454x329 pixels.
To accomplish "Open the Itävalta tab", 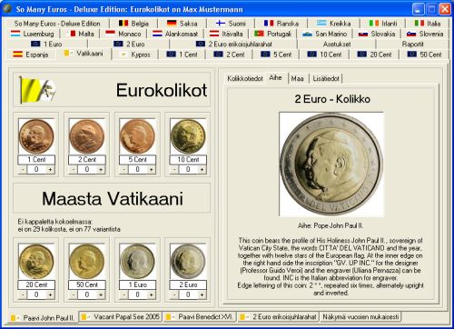I will 226,34.
